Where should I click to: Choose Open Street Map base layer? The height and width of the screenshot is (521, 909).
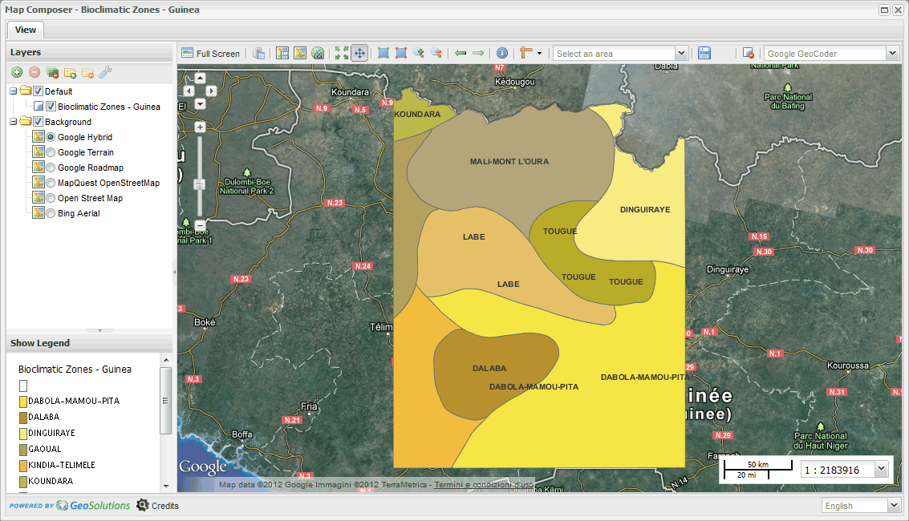click(51, 198)
